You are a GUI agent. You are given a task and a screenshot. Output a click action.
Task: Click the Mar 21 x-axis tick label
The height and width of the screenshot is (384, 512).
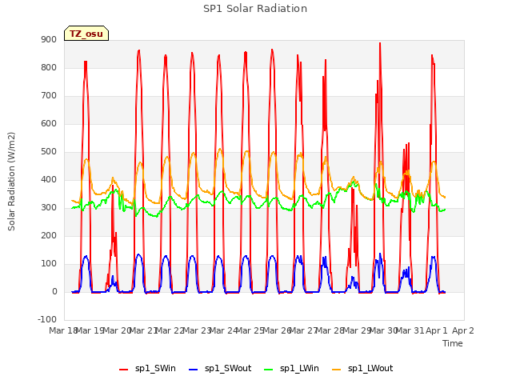[x=143, y=330]
